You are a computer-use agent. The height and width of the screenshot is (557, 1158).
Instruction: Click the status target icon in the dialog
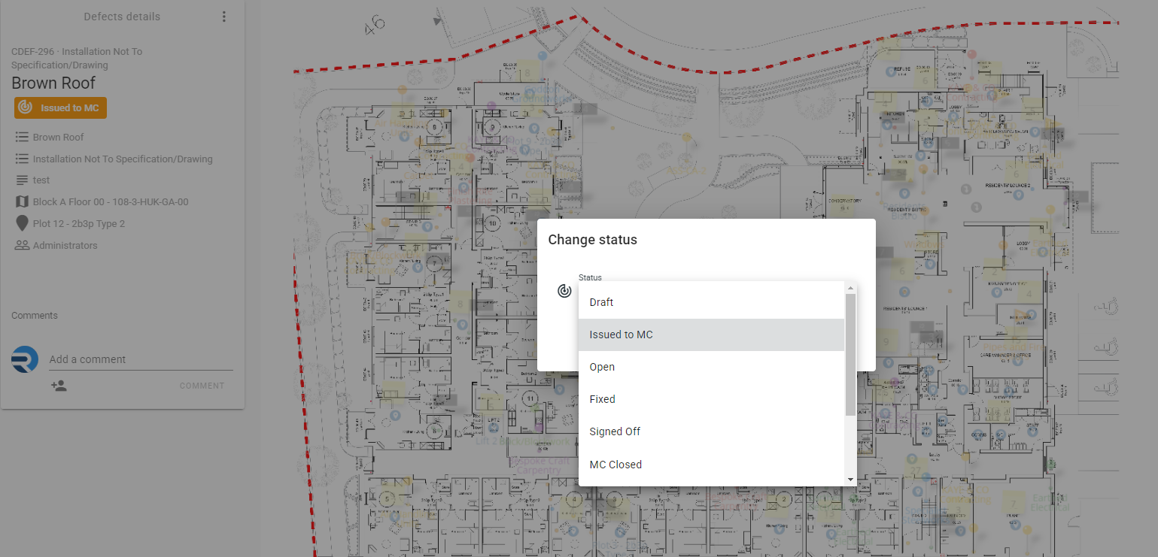pos(564,291)
